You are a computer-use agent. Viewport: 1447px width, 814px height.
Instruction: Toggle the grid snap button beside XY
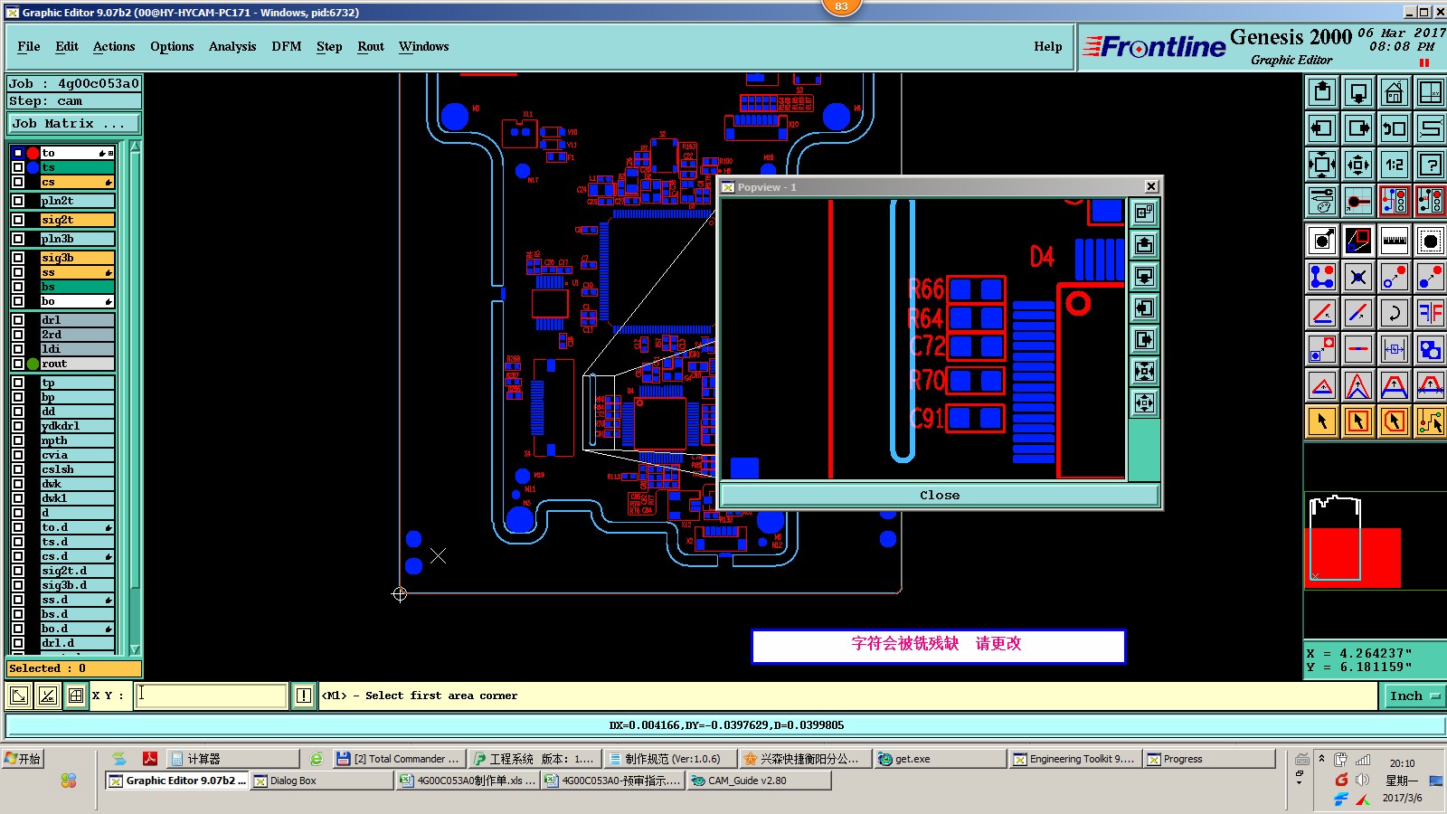point(76,696)
